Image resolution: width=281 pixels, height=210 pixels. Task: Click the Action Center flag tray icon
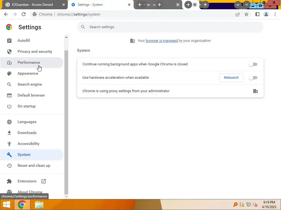pyautogui.click(x=242, y=205)
